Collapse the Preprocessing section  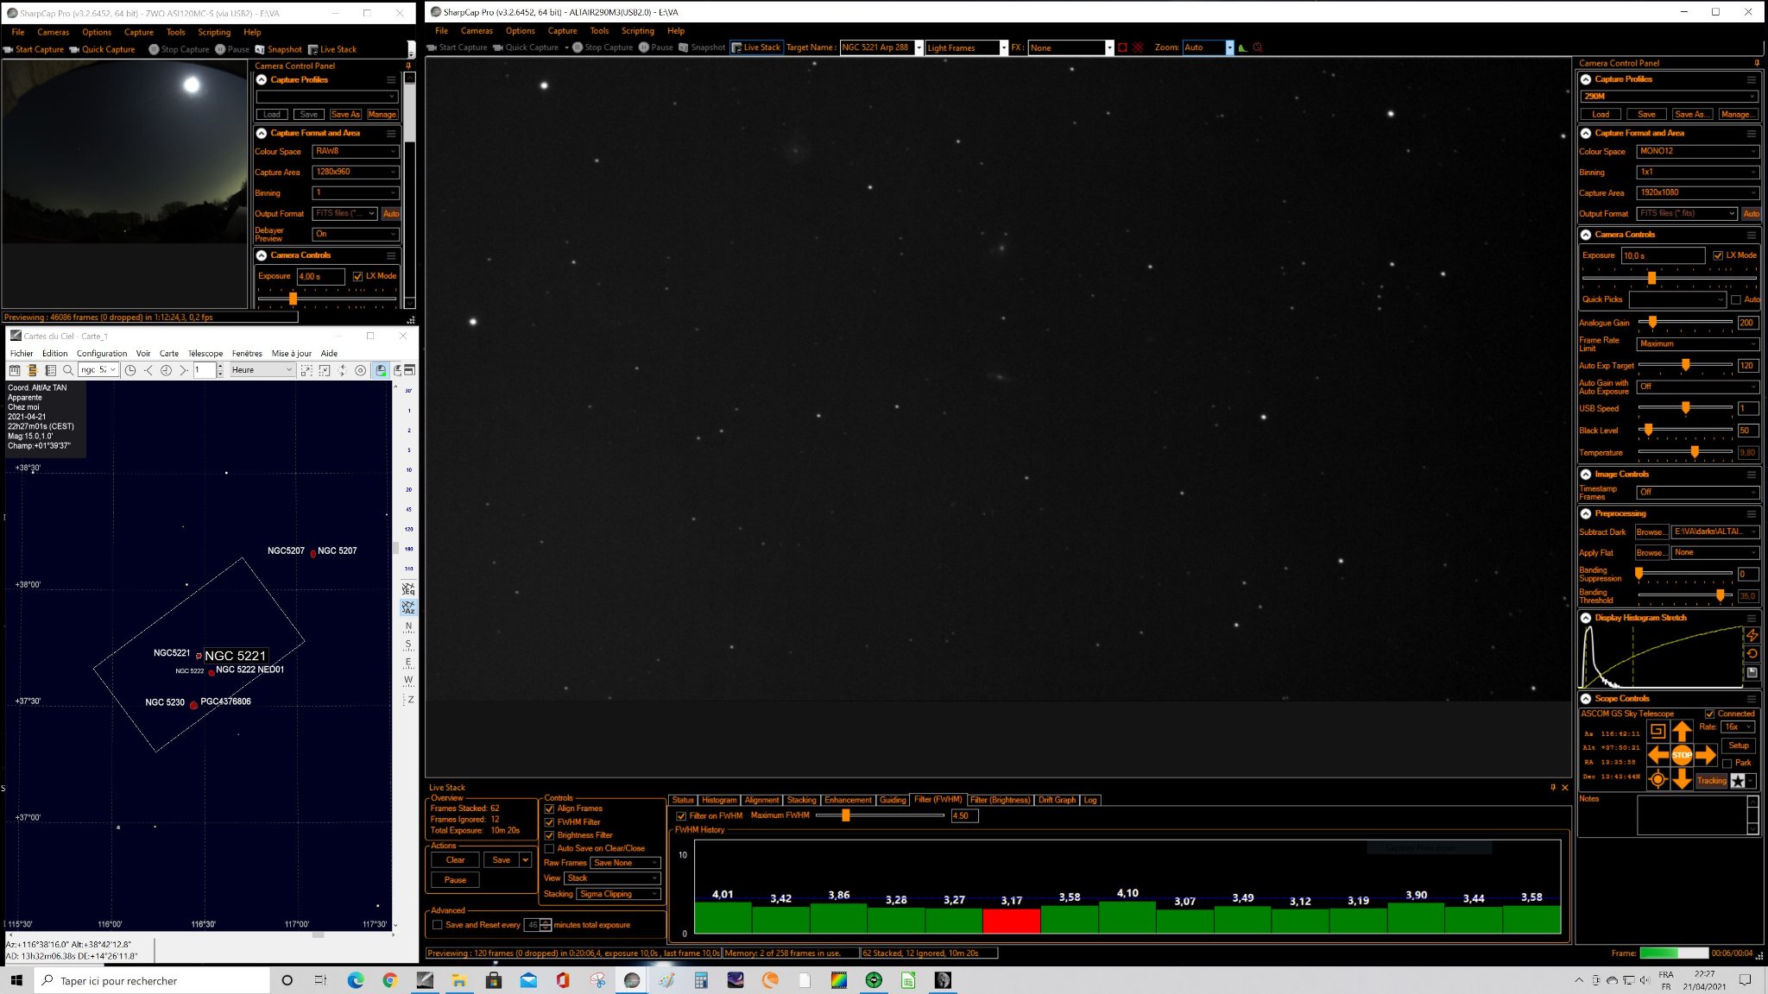(x=1586, y=513)
